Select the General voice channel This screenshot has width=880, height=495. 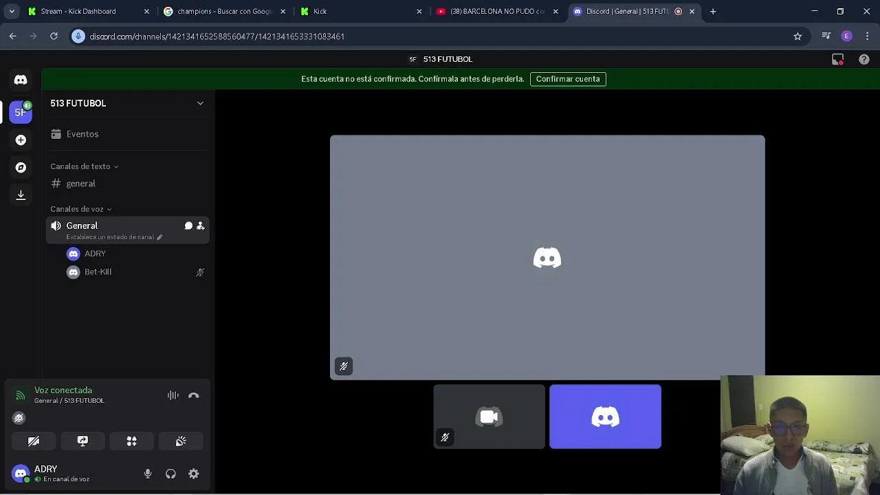click(x=127, y=230)
